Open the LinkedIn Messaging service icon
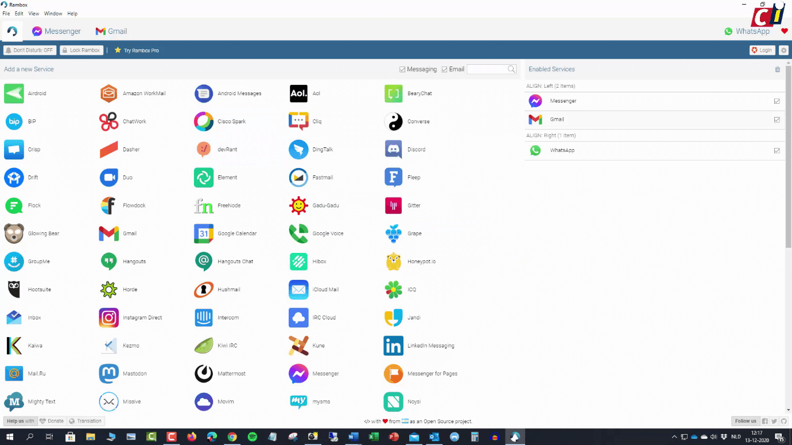The width and height of the screenshot is (792, 445). [x=393, y=345]
